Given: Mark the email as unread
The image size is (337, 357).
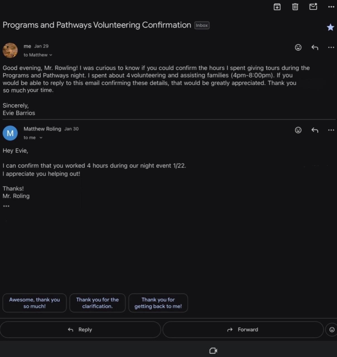Looking at the screenshot, I should pos(313,6).
